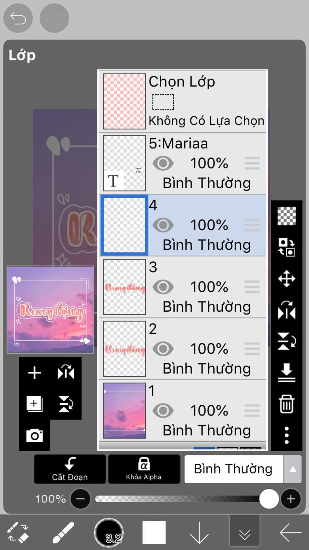Viewport: 309px width, 550px height.
Task: Click the merge layer down arrow icon
Action: (x=286, y=372)
